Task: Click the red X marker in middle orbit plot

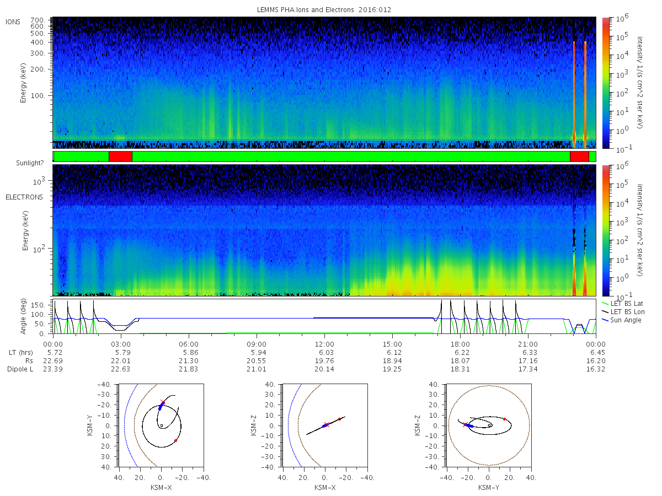Action: click(327, 424)
